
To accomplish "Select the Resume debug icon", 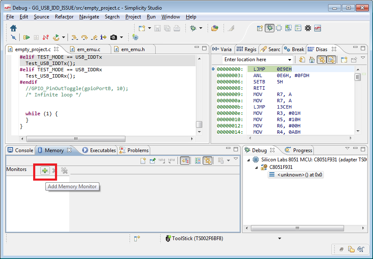I will (27, 37).
